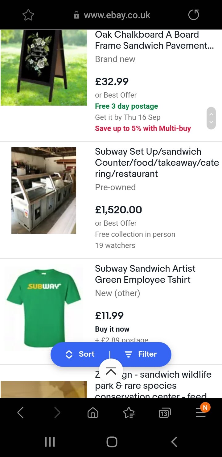Tap the www.ebay.co.uk address field
The width and height of the screenshot is (222, 457).
coord(117,15)
